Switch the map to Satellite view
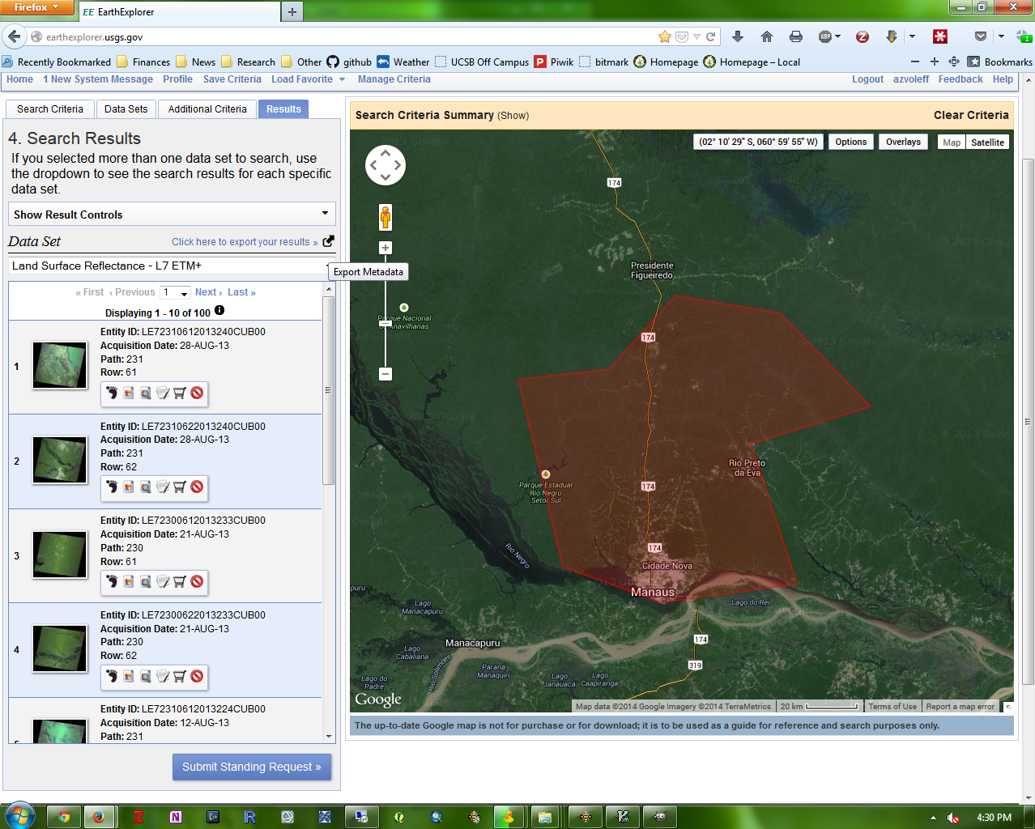Image resolution: width=1035 pixels, height=829 pixels. (x=987, y=142)
